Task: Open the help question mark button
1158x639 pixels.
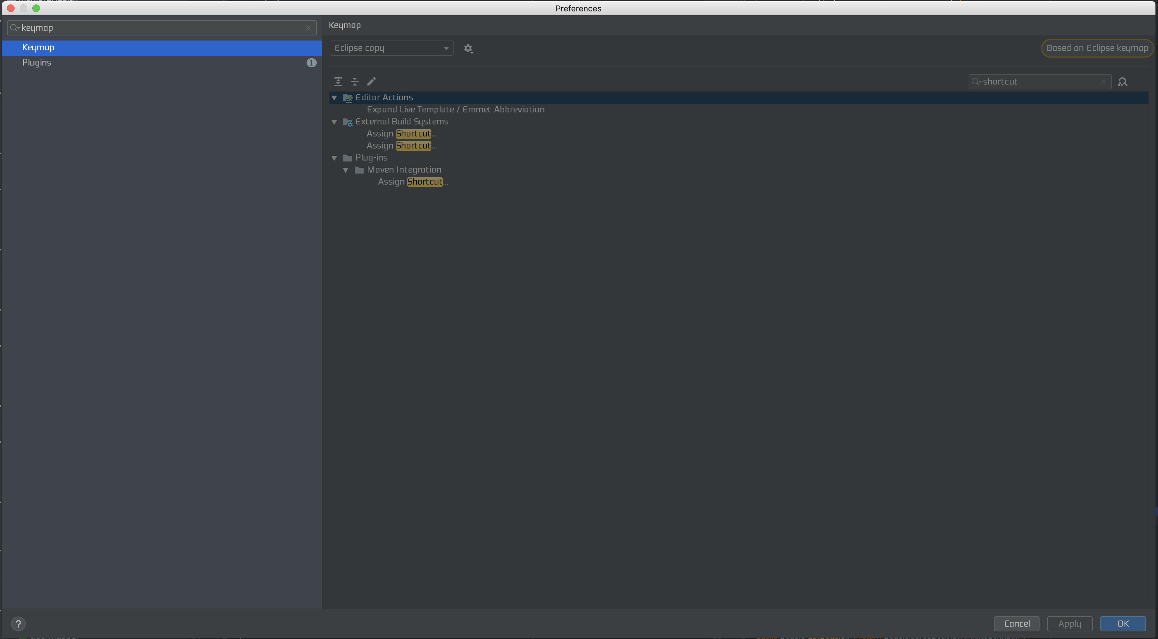Action: tap(18, 624)
